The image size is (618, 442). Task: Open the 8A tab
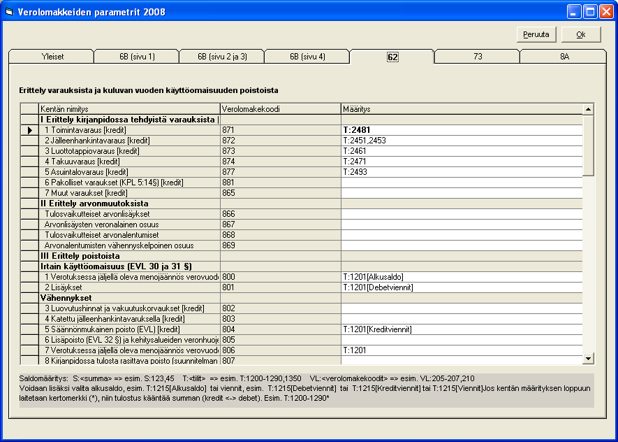pyautogui.click(x=564, y=57)
